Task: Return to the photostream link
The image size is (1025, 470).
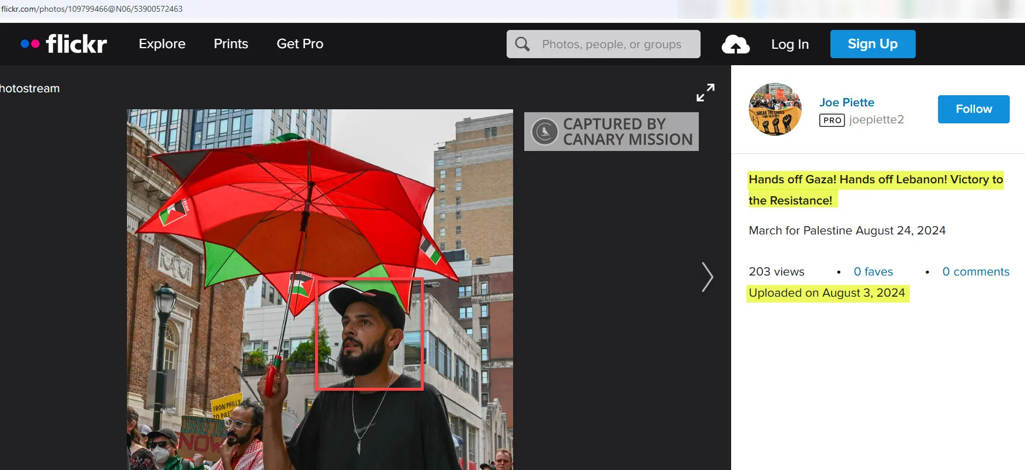Action: (x=30, y=89)
